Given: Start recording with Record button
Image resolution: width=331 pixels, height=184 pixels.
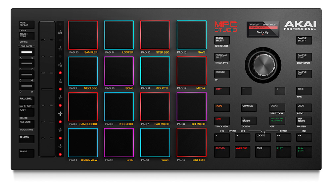Looking at the screenshot, I should (222, 152).
